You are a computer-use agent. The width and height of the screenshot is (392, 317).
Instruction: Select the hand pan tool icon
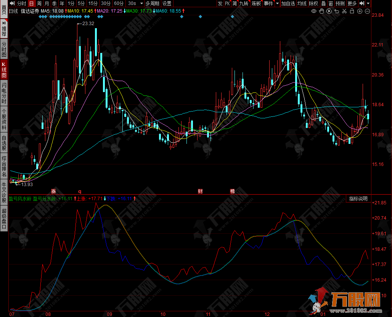[321, 11]
